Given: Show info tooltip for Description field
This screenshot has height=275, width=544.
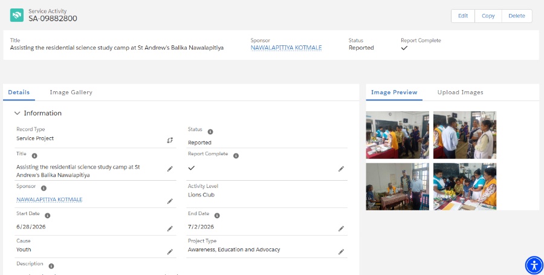Looking at the screenshot, I should (x=51, y=266).
